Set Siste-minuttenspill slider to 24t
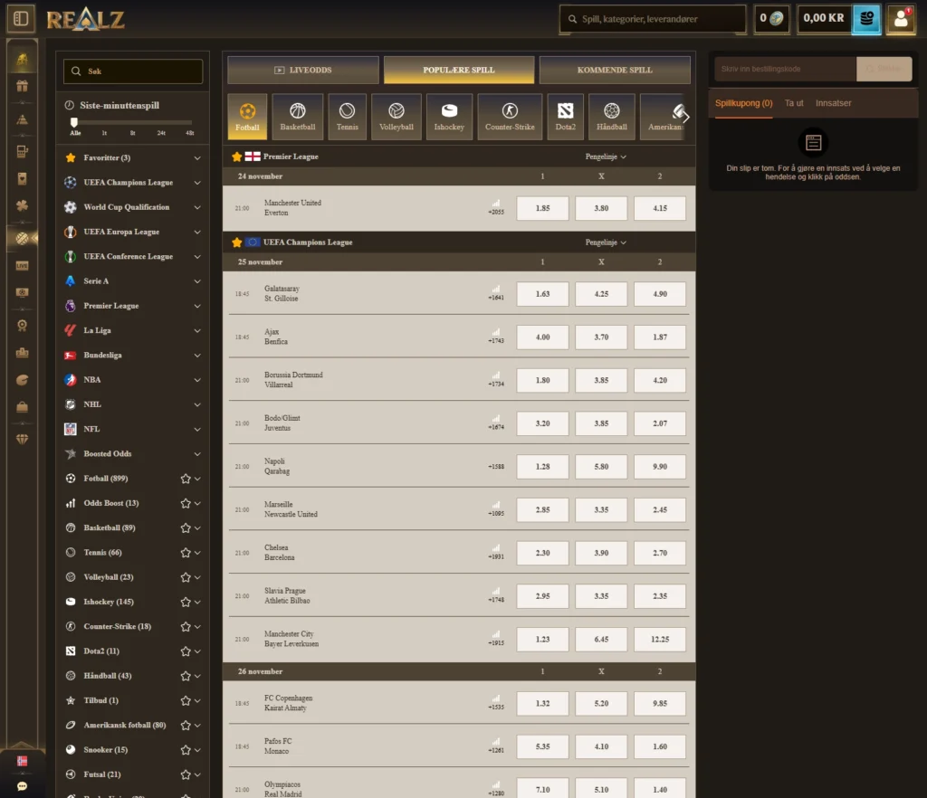The image size is (927, 798). pos(160,123)
